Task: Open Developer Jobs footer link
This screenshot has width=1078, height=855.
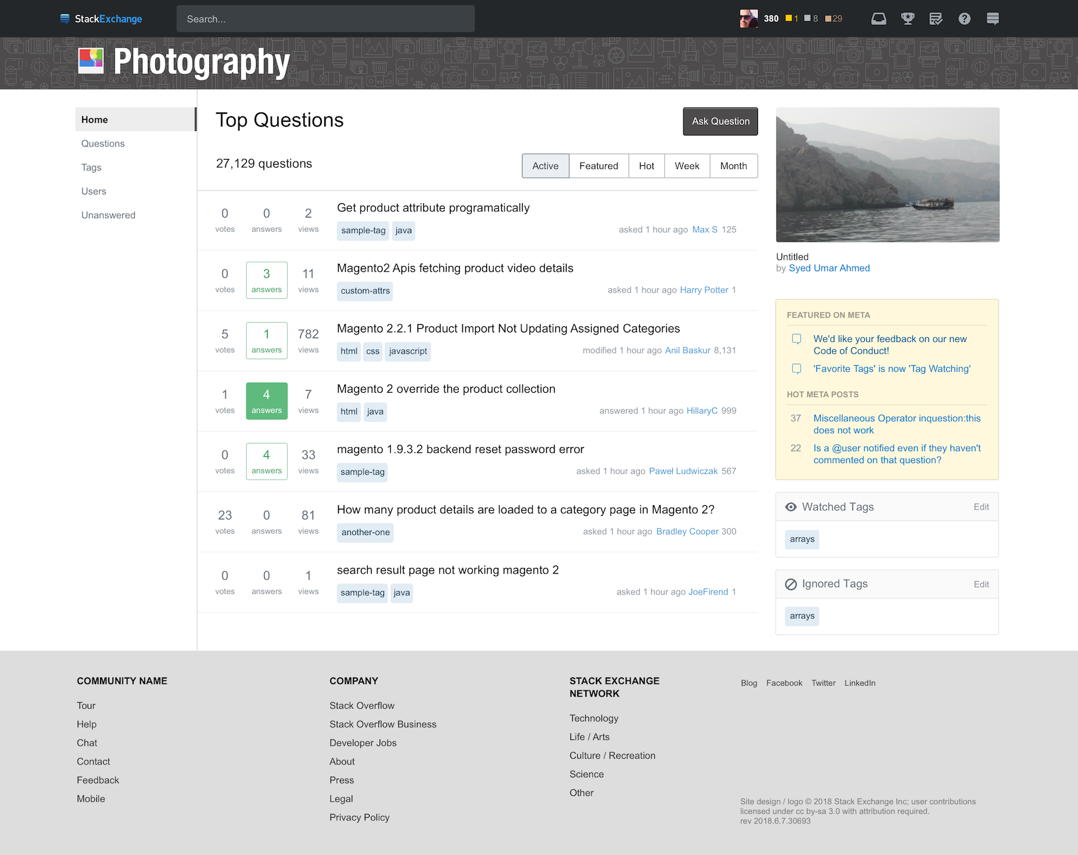Action: click(x=363, y=743)
